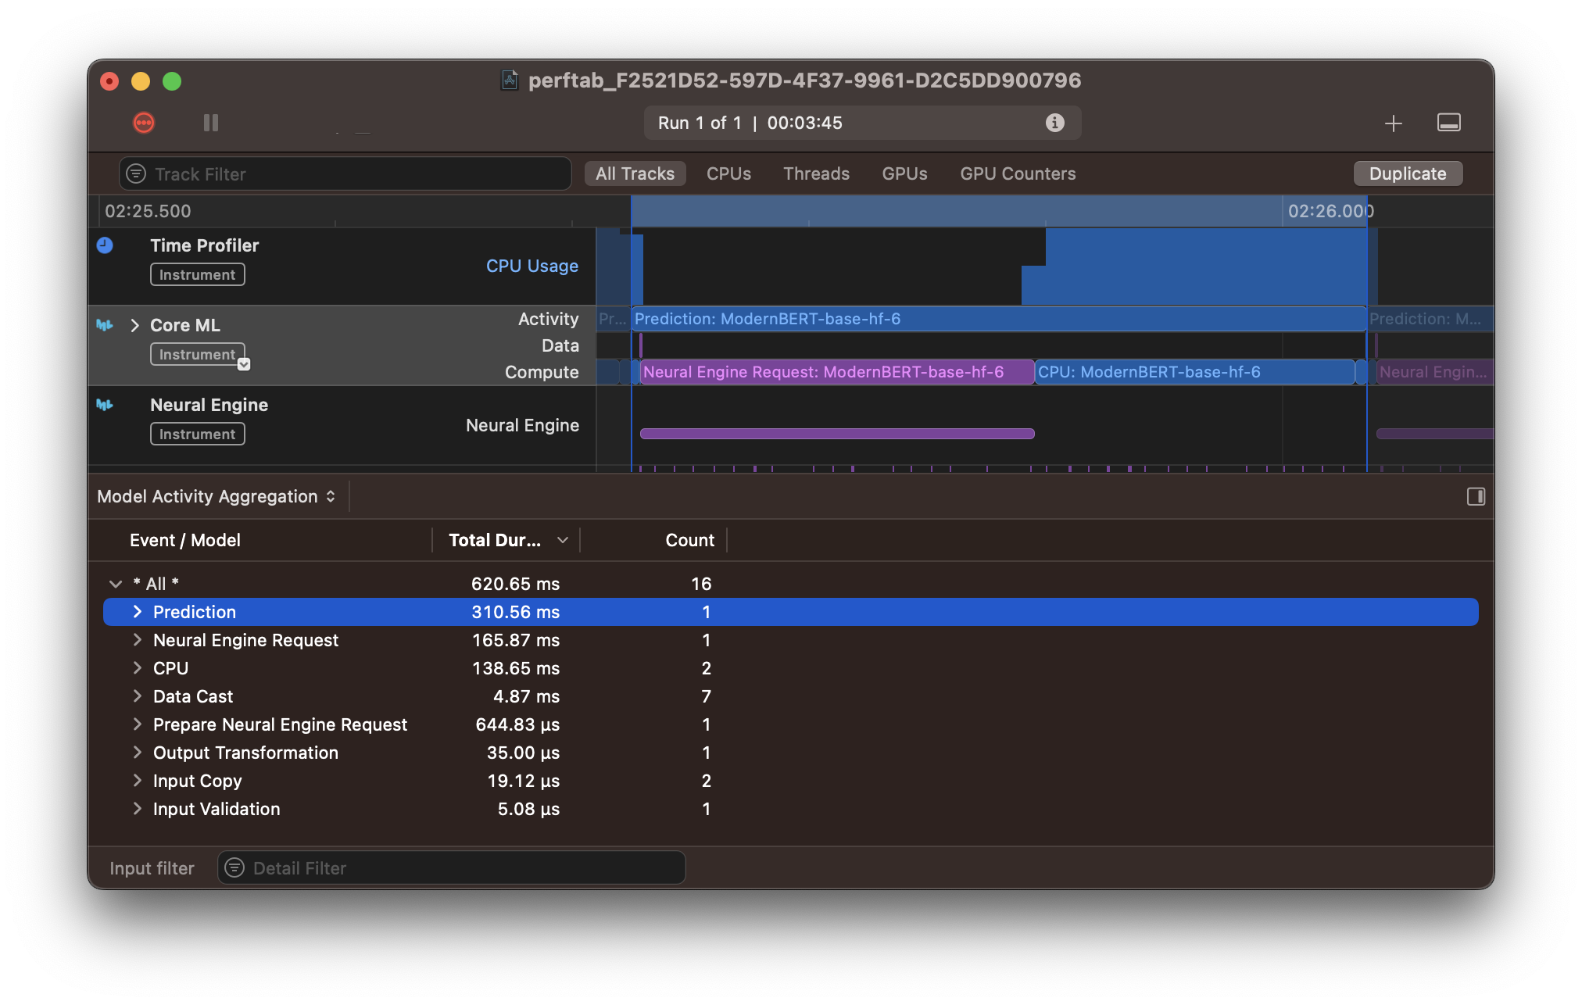Add an instrument with plus button
The height and width of the screenshot is (1005, 1582).
click(1393, 123)
